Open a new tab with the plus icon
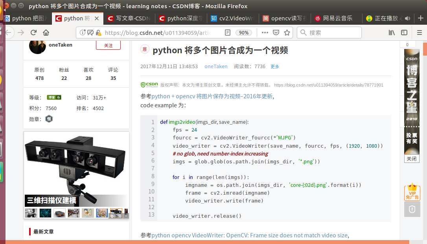 421,18
